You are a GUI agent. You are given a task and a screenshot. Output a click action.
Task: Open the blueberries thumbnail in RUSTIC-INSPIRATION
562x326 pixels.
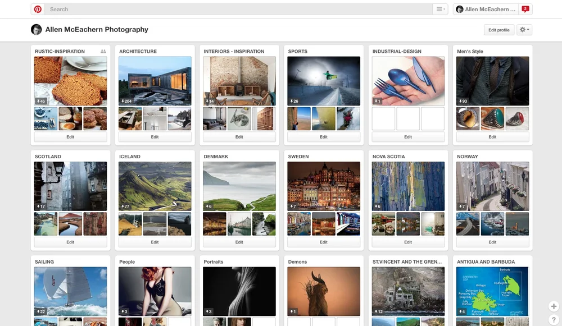(46, 118)
